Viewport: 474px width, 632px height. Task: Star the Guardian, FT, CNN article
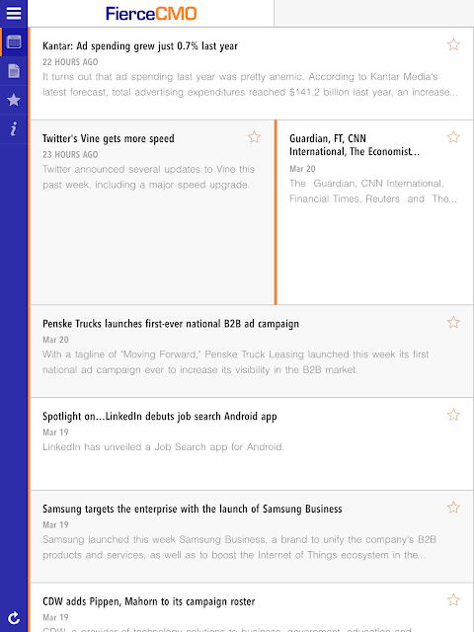tap(453, 137)
